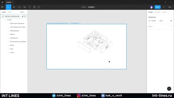
Task: Select the Untitled file tab
Action: click(x=8, y=2)
